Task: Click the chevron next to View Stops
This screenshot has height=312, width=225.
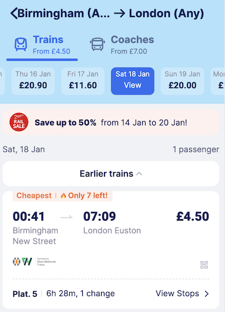Action: [207, 294]
